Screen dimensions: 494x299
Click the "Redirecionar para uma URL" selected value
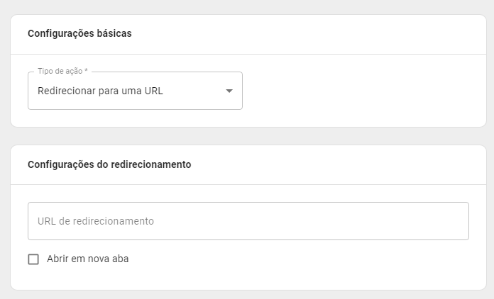(100, 91)
